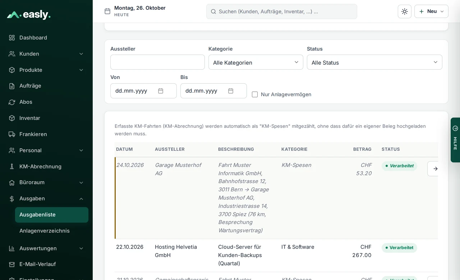Click the Dashboard grid icon
460x280 pixels.
12,38
